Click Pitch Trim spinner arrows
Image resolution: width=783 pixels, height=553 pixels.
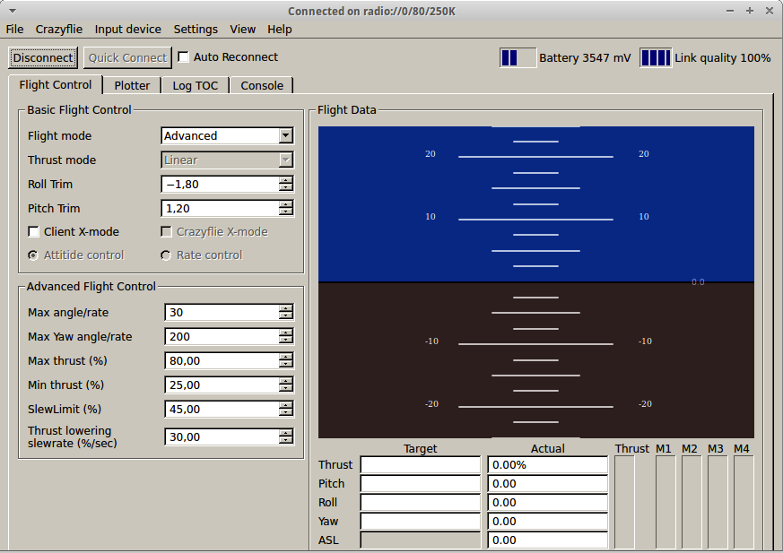pyautogui.click(x=286, y=209)
